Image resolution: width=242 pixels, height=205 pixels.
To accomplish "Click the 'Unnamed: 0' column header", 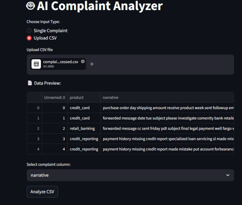I will coord(55,97).
